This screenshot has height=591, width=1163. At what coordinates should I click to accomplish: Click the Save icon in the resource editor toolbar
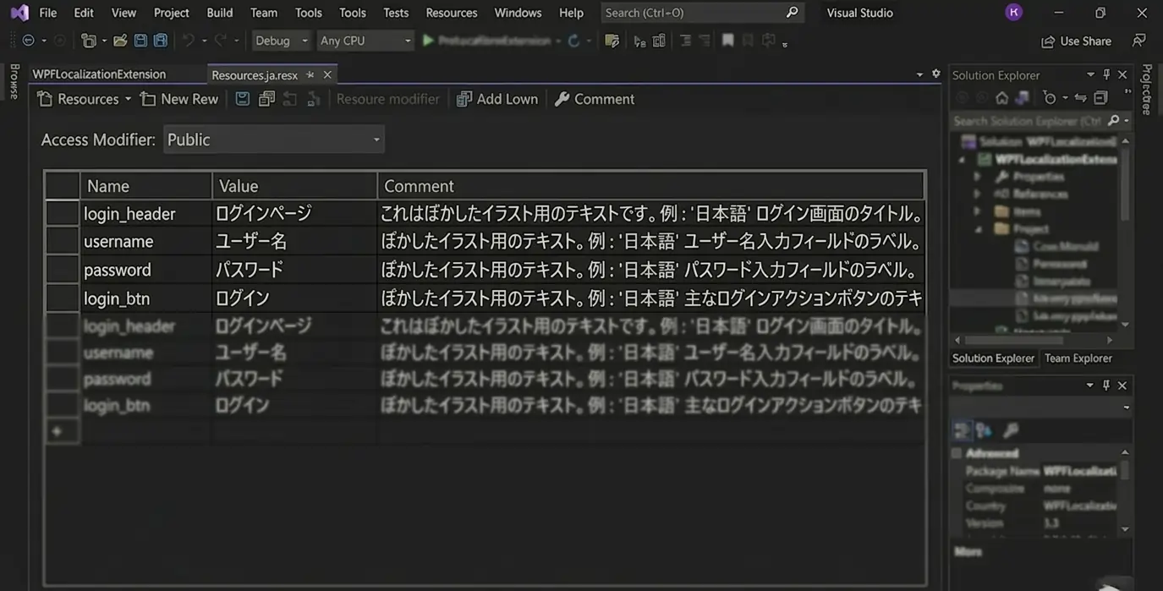click(x=242, y=99)
